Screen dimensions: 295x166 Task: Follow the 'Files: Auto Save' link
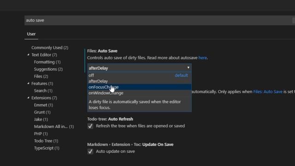268,92
